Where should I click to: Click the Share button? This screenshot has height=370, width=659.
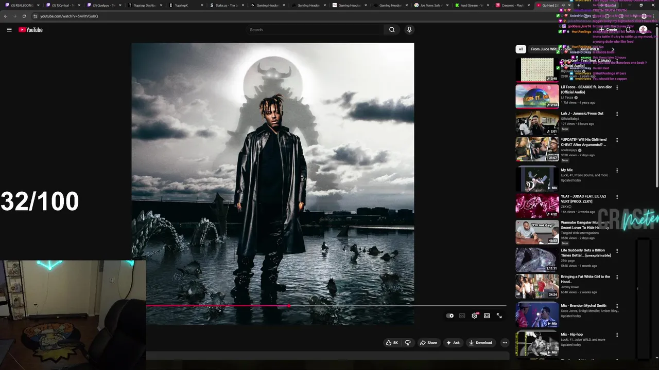(x=428, y=343)
